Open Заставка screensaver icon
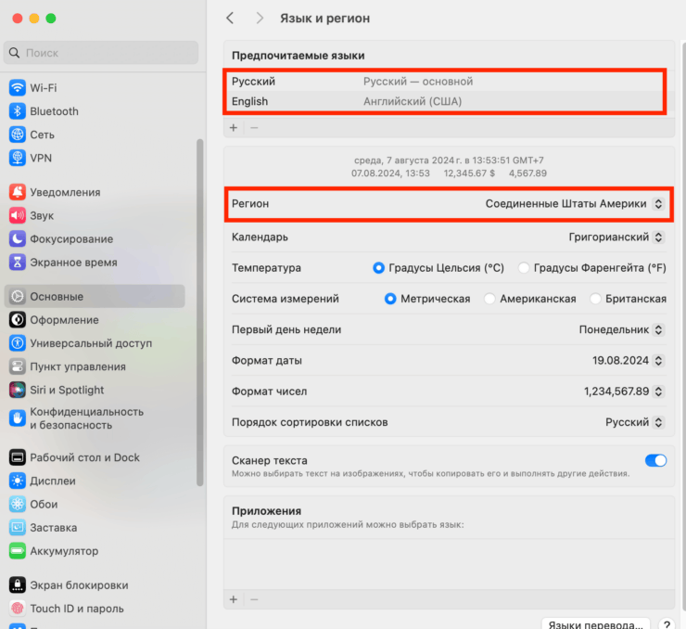This screenshot has height=629, width=686. pos(17,528)
